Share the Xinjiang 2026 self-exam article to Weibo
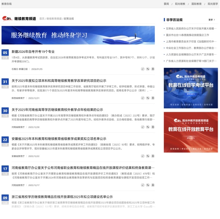This screenshot has height=219, width=220. pyautogui.click(x=143, y=69)
